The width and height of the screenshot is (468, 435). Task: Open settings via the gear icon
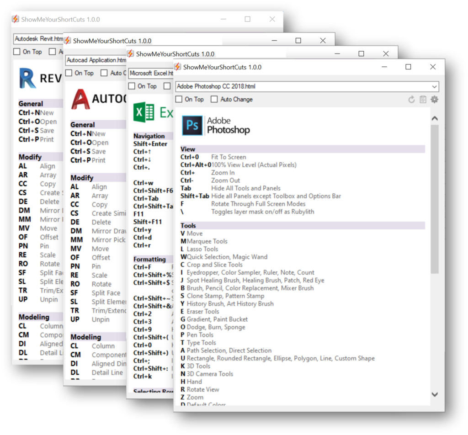click(434, 99)
